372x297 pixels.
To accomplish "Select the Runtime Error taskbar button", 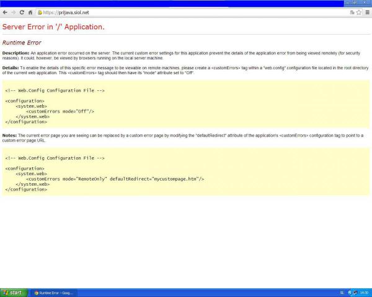I will [53, 293].
